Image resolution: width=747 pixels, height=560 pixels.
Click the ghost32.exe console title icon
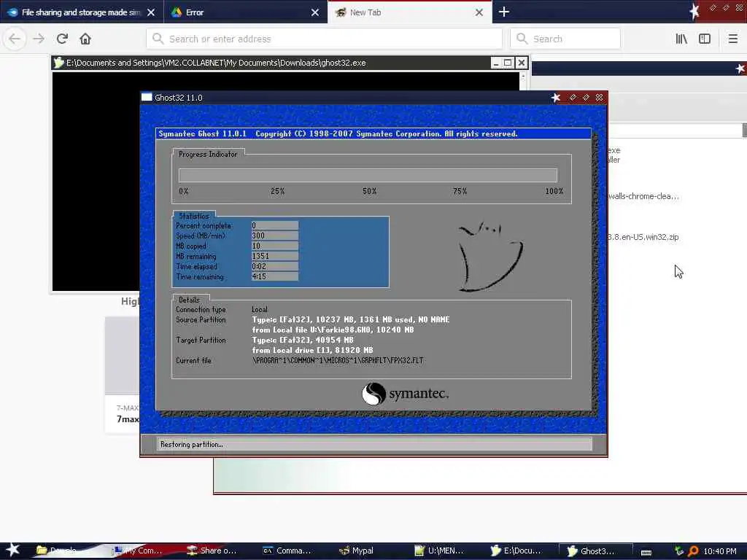[58, 63]
